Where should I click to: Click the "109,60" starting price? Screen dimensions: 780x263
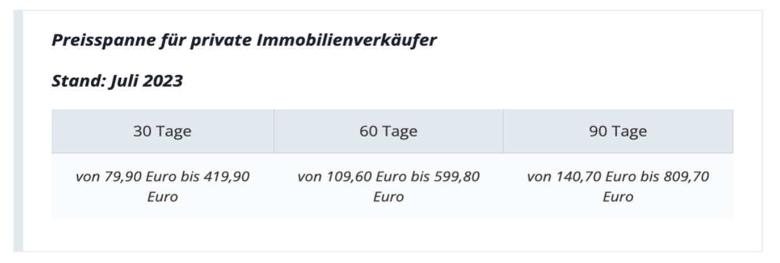[x=348, y=177]
